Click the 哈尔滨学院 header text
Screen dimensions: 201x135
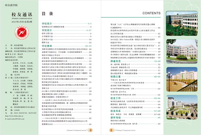click(11, 5)
